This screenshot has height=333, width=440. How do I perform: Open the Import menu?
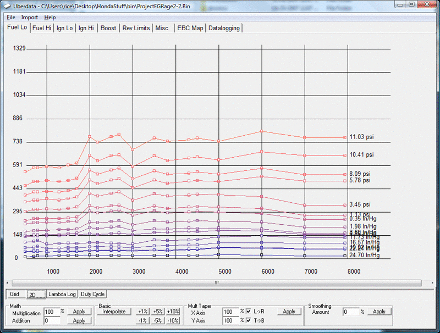click(x=29, y=18)
